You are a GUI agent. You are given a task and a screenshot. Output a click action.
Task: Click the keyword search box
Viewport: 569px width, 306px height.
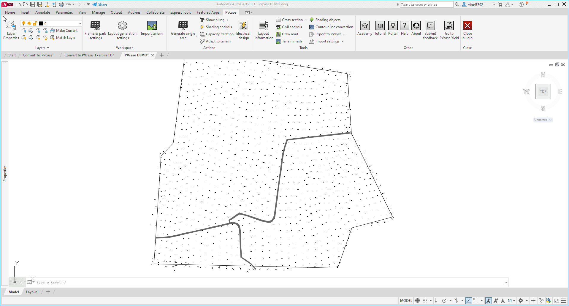point(426,4)
